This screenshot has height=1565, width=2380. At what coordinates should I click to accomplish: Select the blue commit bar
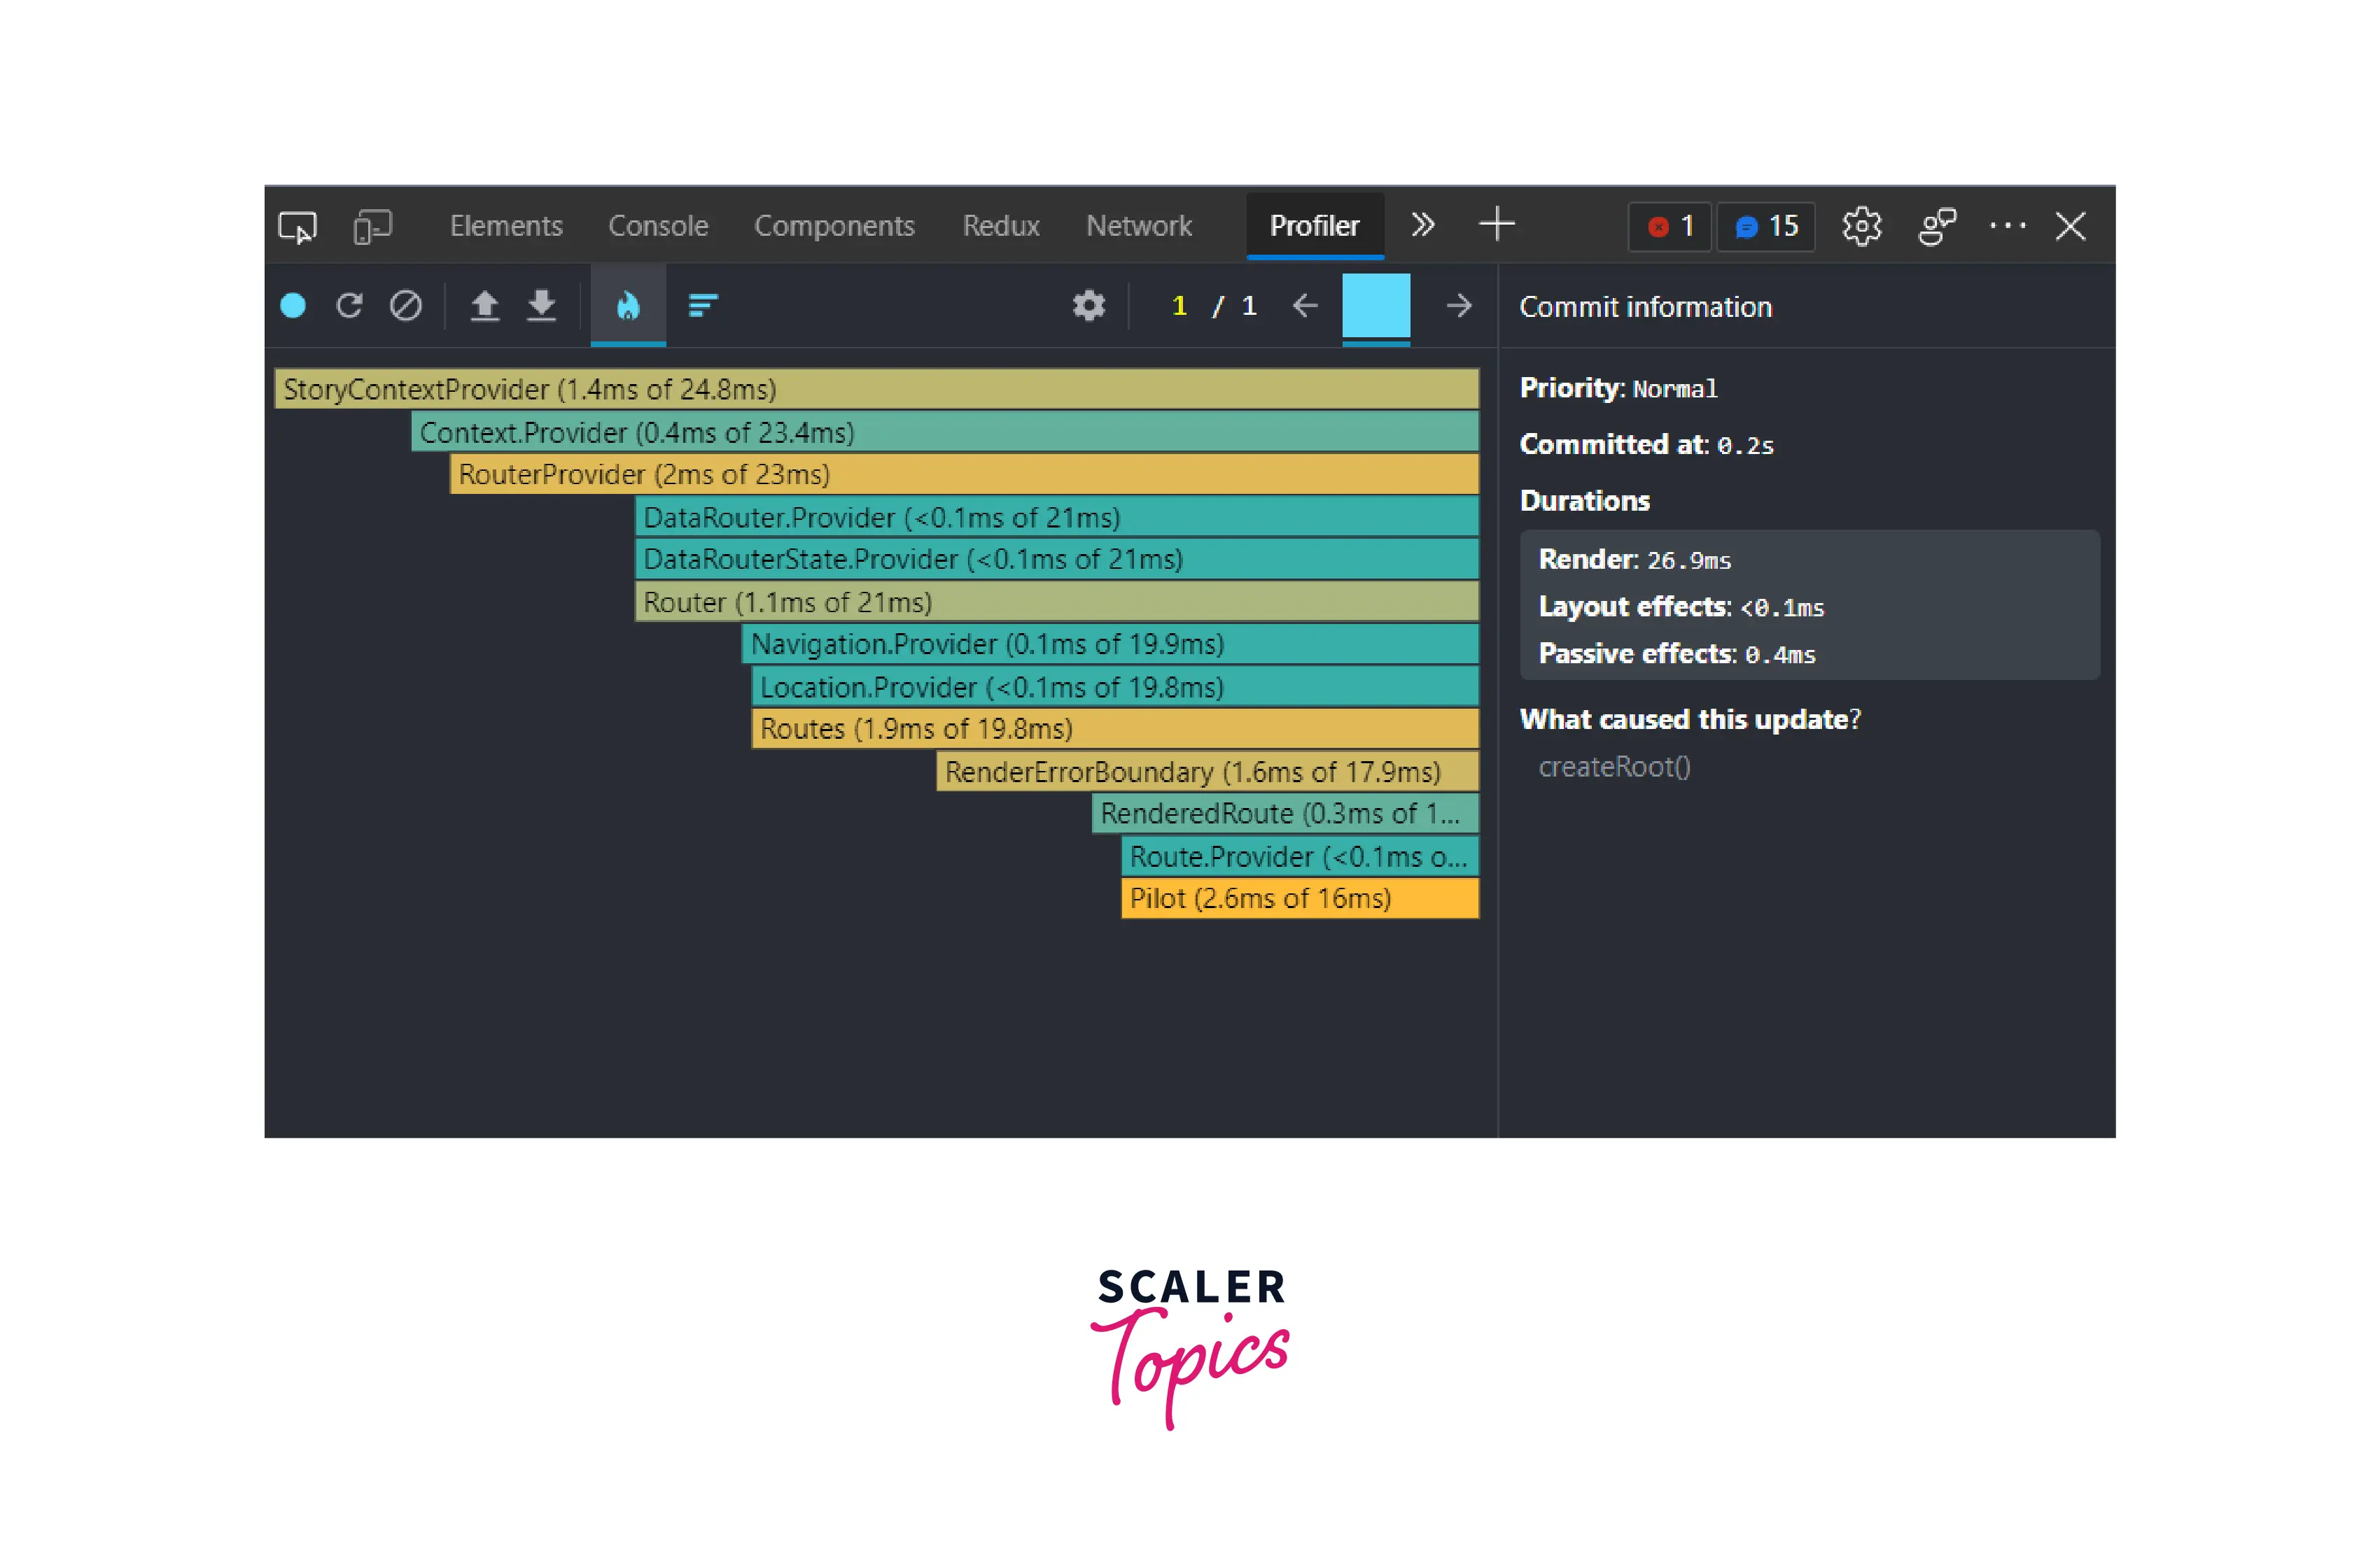click(x=1376, y=306)
